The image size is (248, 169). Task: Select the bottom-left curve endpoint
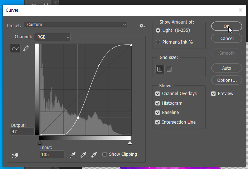(x=41, y=135)
